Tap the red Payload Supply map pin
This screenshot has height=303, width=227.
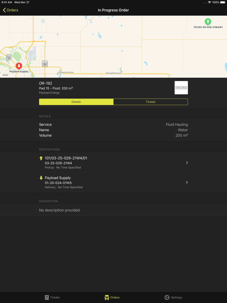(x=19, y=66)
